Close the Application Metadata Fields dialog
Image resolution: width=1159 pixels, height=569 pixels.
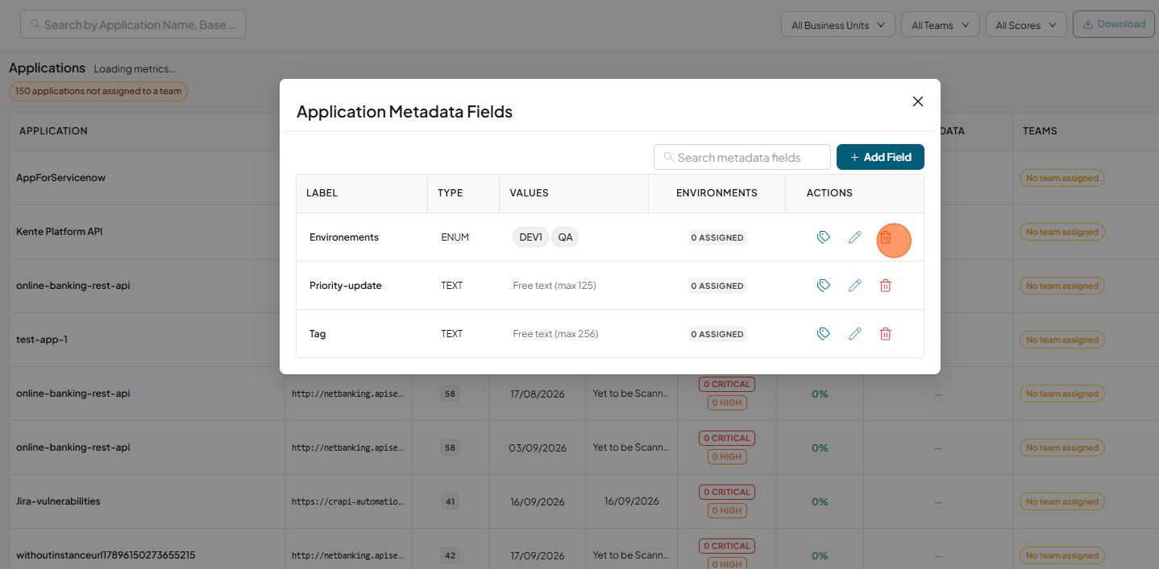point(917,101)
